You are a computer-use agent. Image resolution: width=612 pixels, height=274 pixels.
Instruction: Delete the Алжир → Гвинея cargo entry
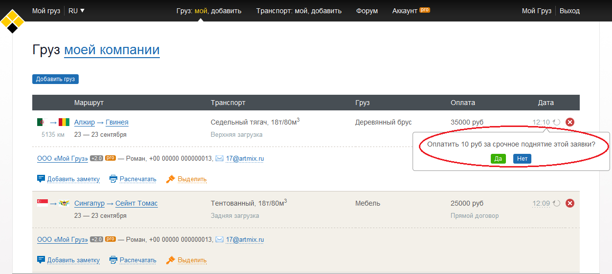[570, 122]
